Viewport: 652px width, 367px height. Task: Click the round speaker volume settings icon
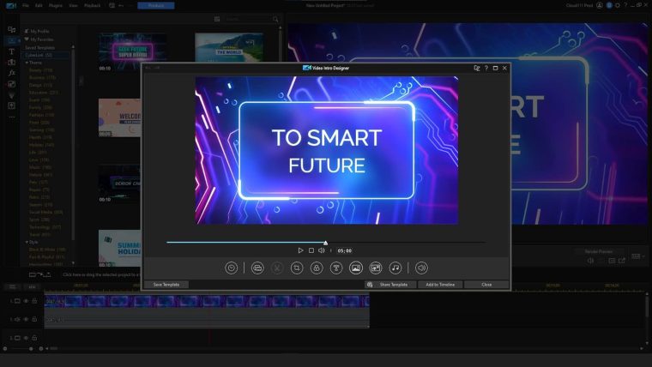click(421, 268)
